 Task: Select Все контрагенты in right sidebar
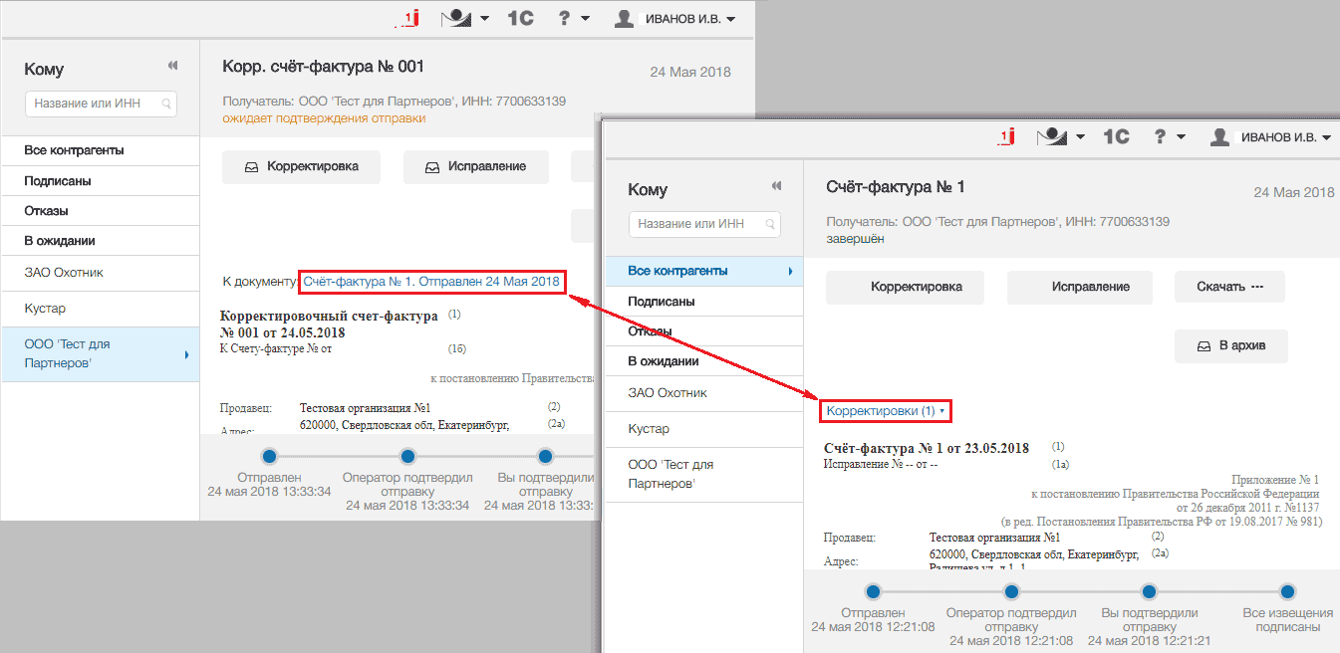[x=704, y=271]
